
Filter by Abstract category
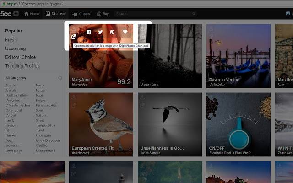(11, 85)
